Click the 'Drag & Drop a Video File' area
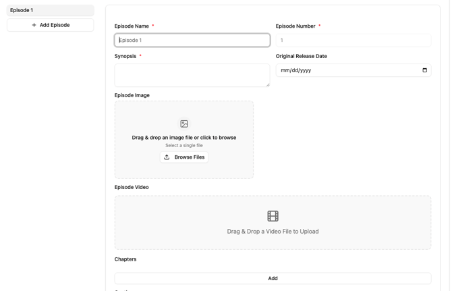Image resolution: width=452 pixels, height=291 pixels. click(273, 232)
